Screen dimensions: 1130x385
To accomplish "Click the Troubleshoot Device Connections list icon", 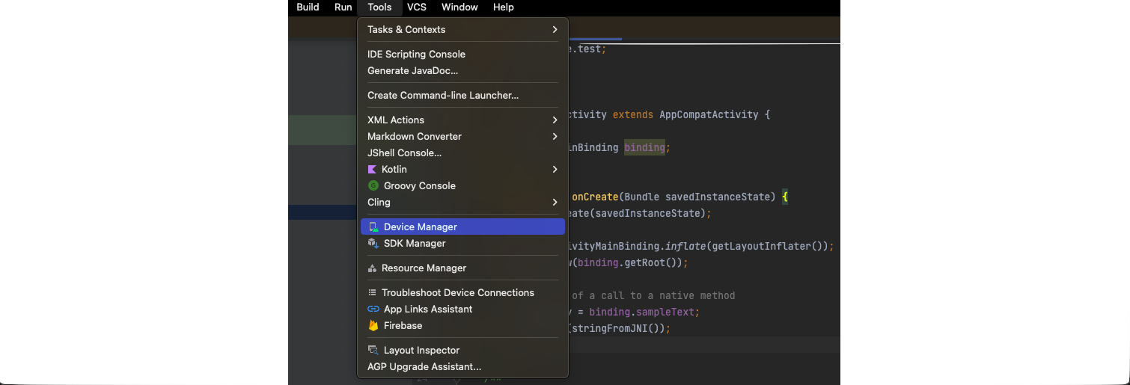I will click(372, 292).
